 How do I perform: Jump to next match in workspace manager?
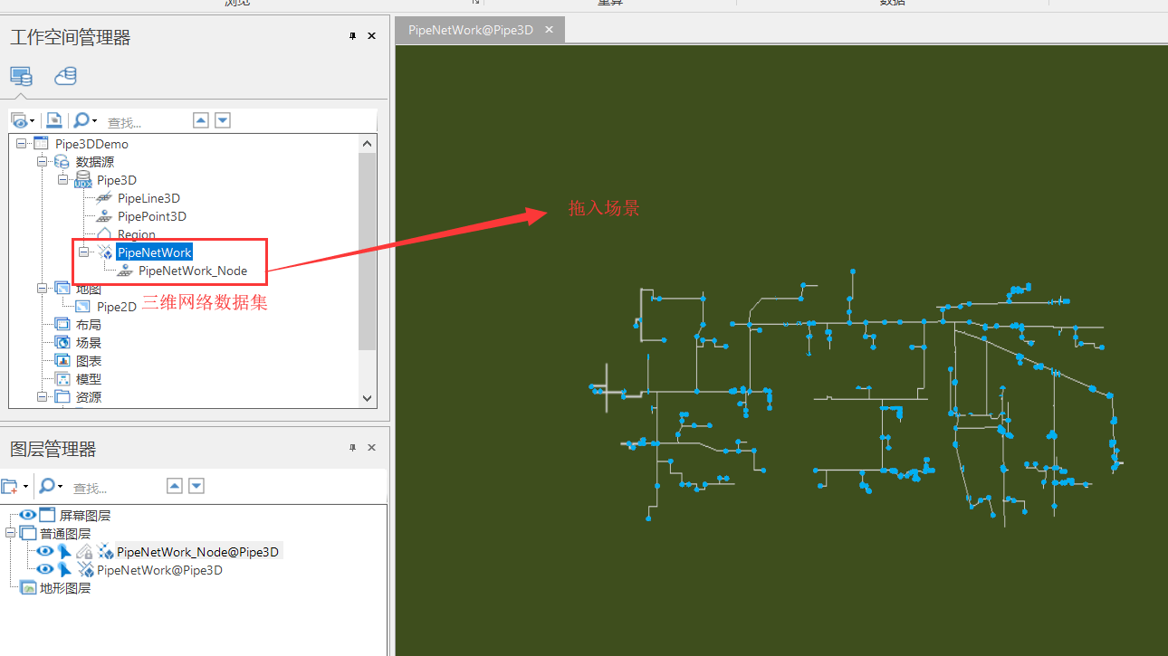[222, 120]
